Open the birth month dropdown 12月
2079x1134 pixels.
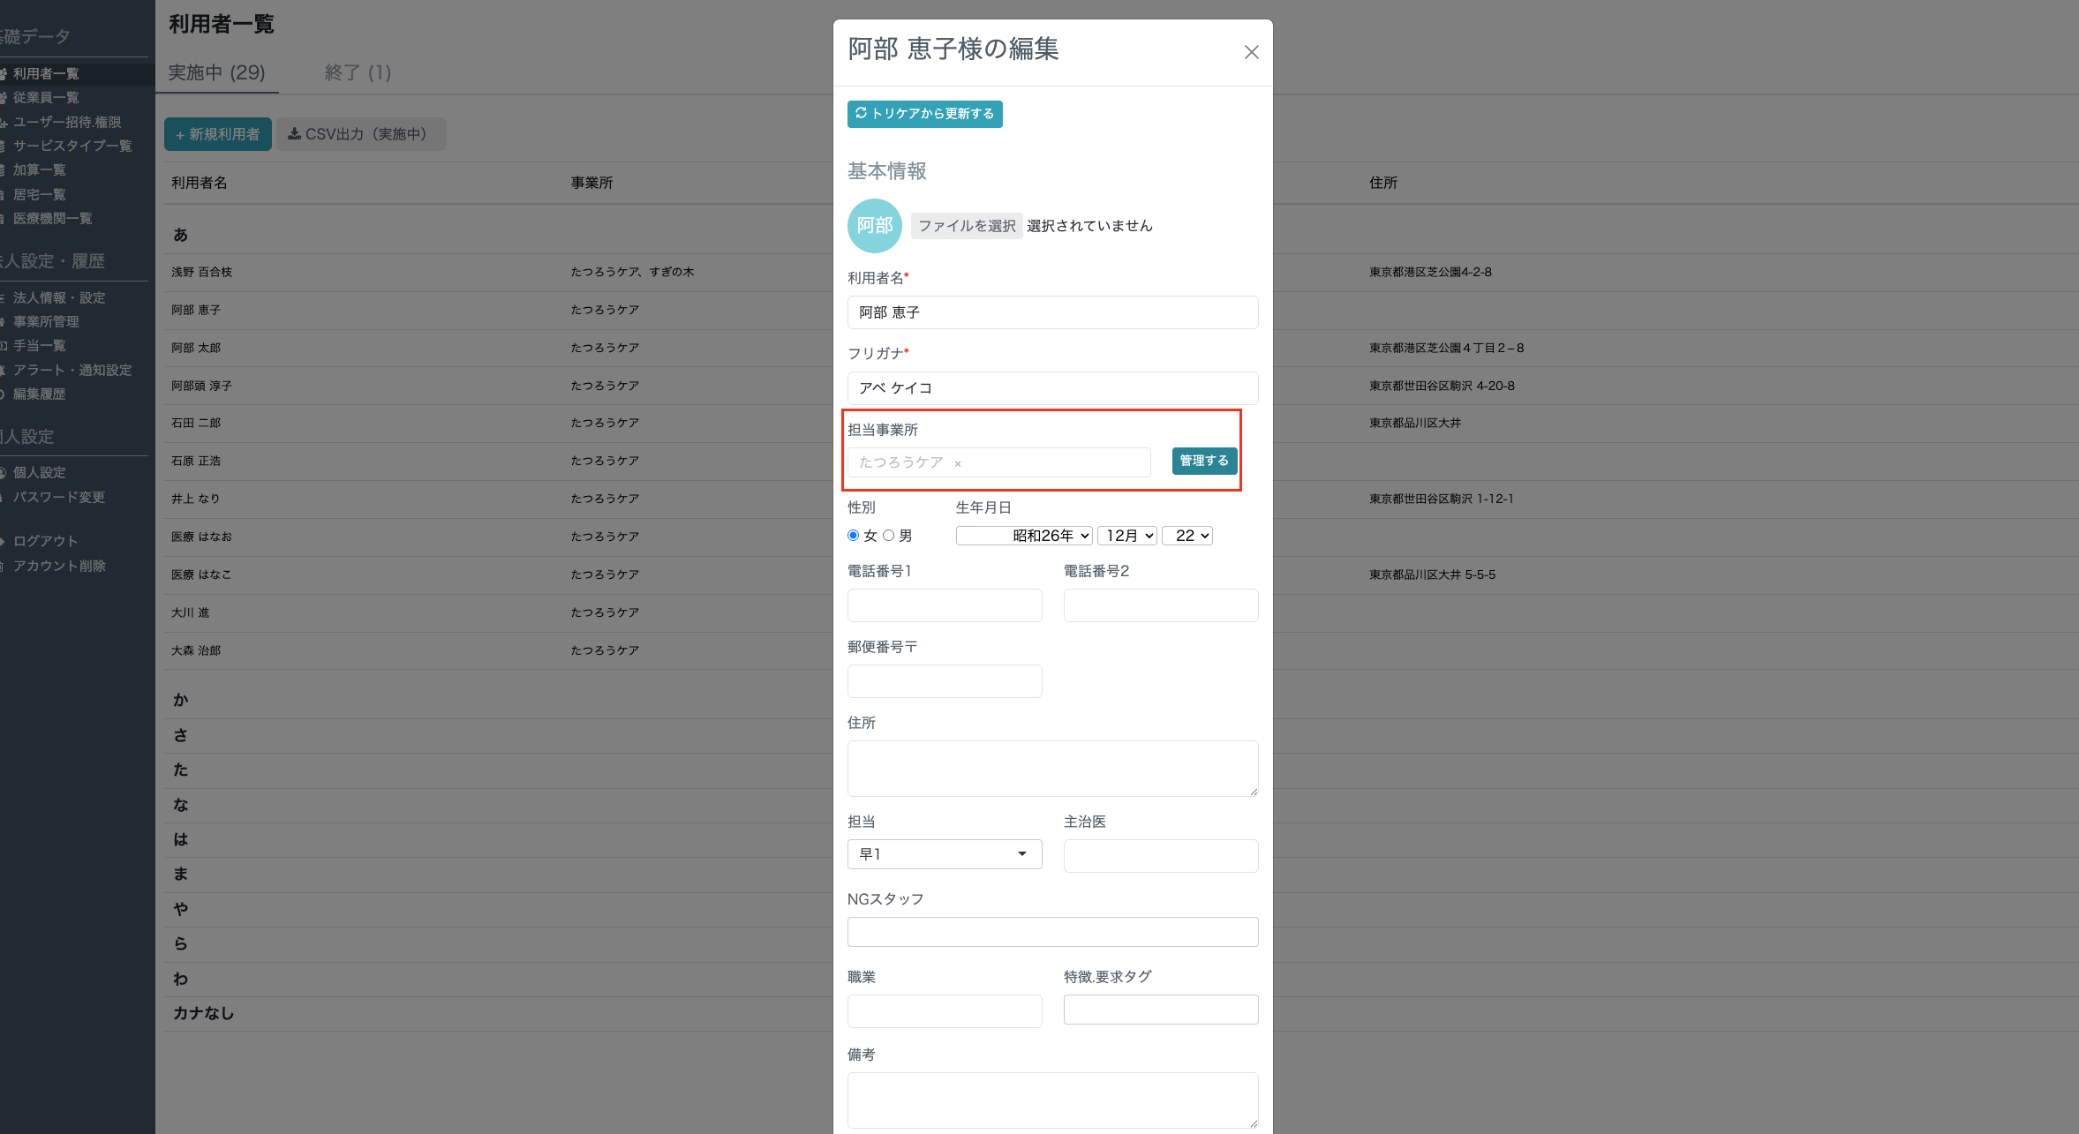[x=1127, y=536]
